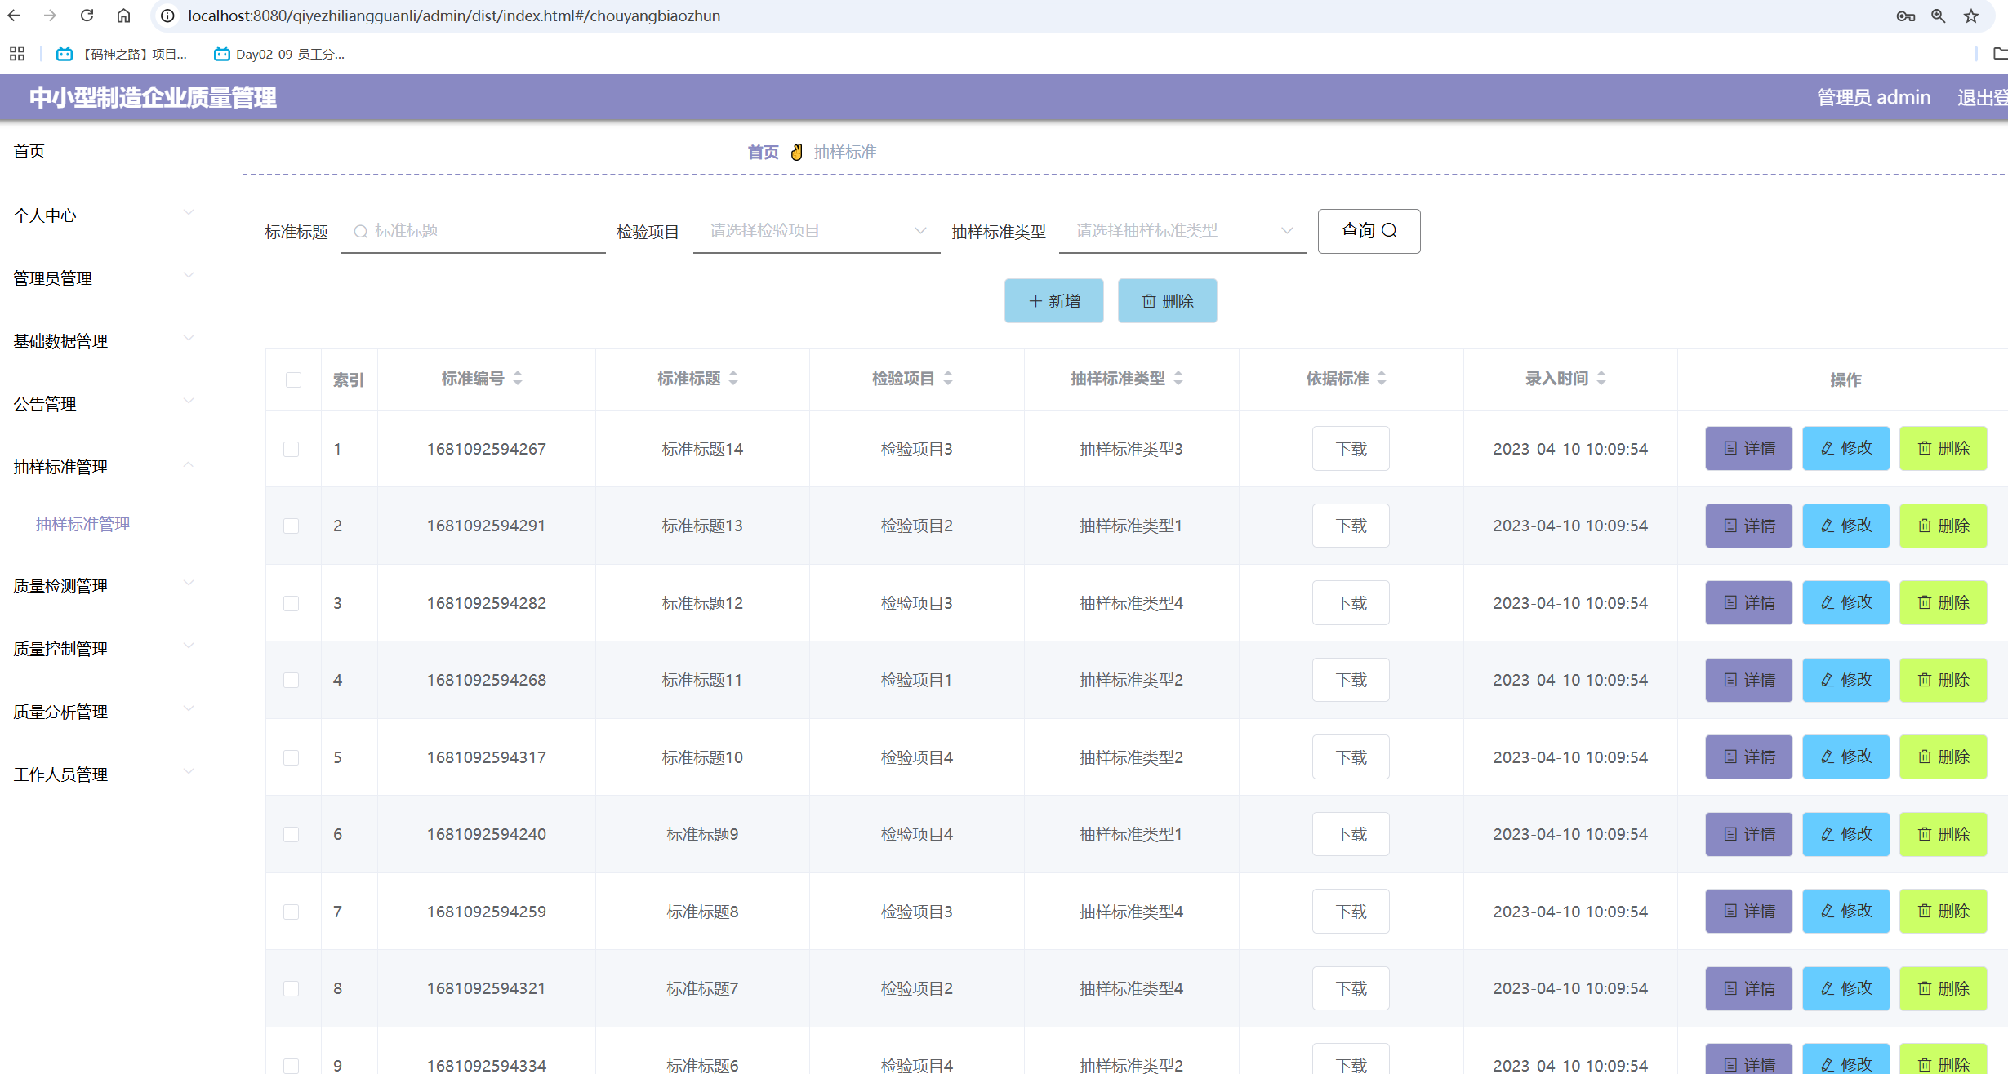Go to 首页 in sidebar
2008x1074 pixels.
(29, 151)
